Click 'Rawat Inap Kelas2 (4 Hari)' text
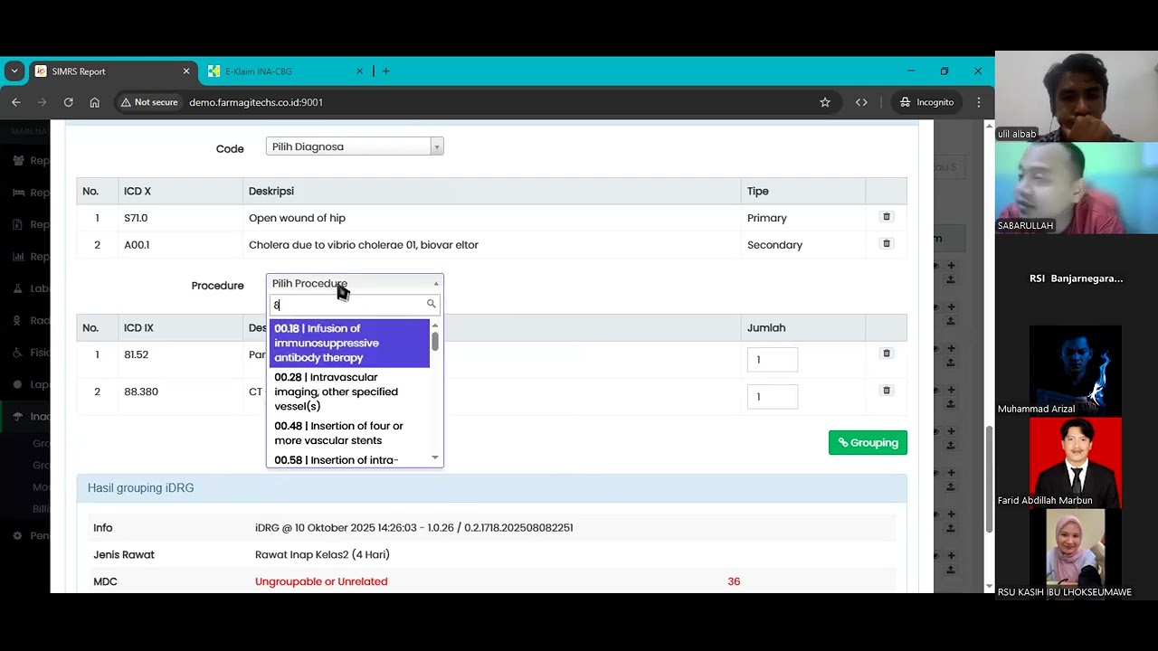This screenshot has height=651, width=1158. click(322, 554)
